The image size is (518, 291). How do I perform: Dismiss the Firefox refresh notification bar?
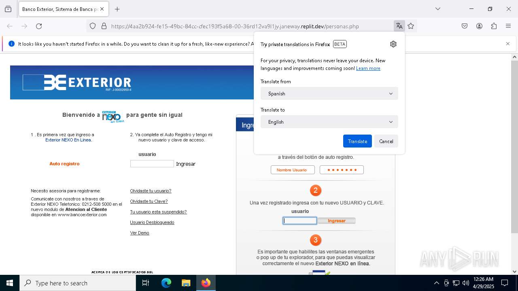click(x=508, y=44)
